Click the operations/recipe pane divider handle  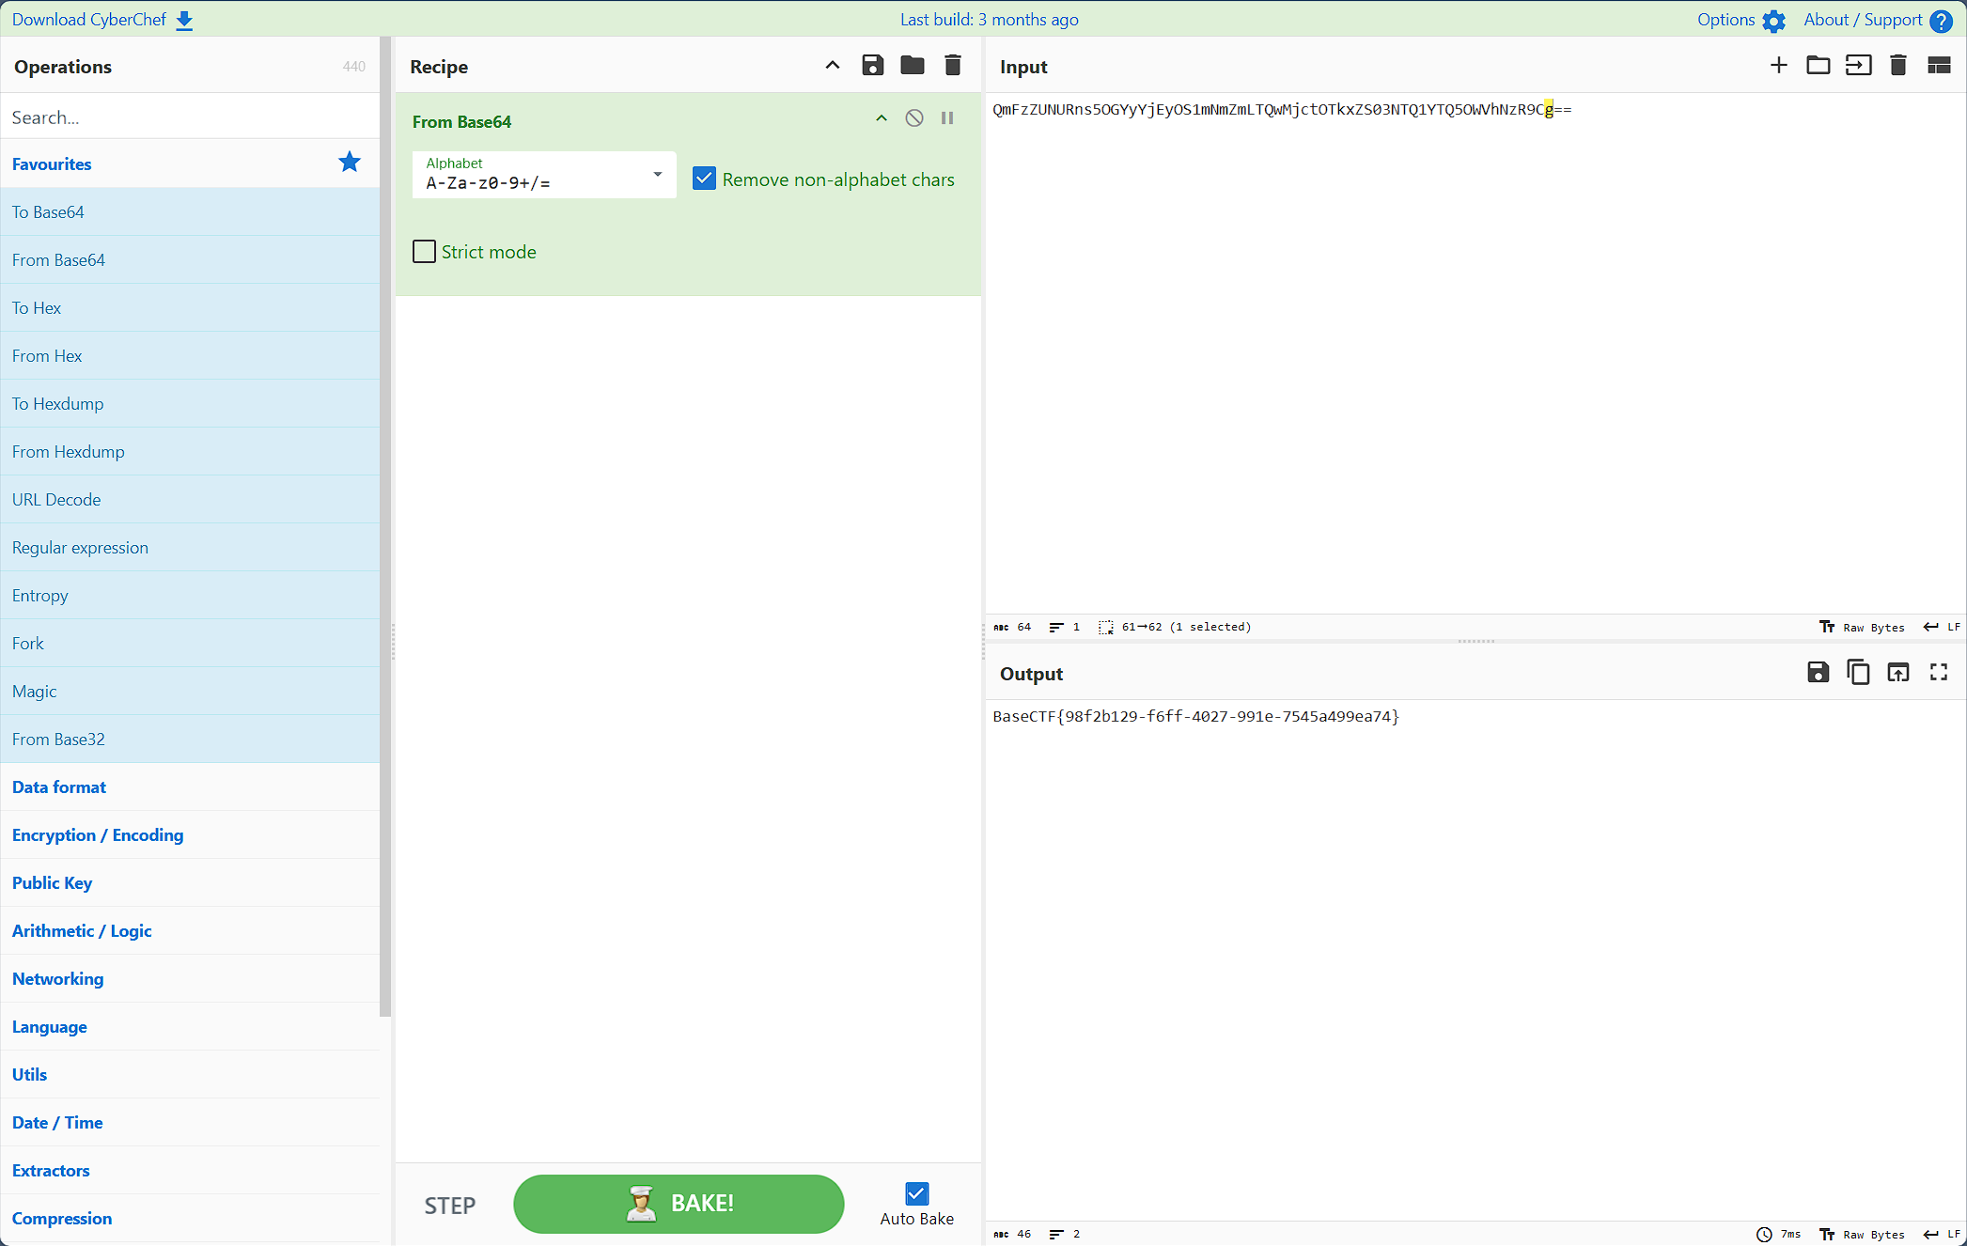tap(393, 642)
